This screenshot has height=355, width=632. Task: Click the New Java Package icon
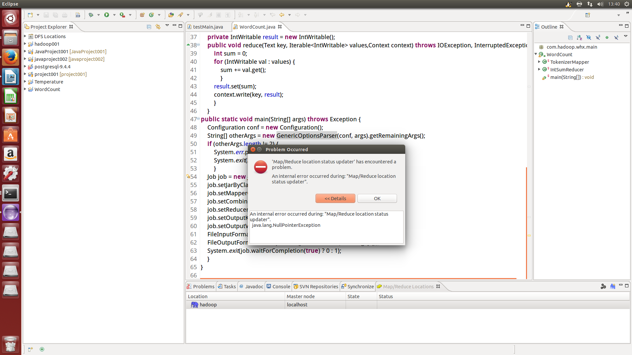[x=142, y=15]
